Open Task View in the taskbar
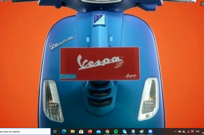This screenshot has height=135, width=204. [55, 132]
